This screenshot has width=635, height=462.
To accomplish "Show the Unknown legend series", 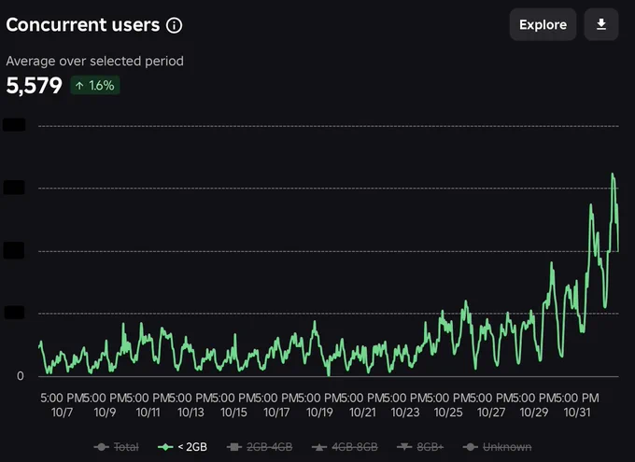I will [497, 447].
